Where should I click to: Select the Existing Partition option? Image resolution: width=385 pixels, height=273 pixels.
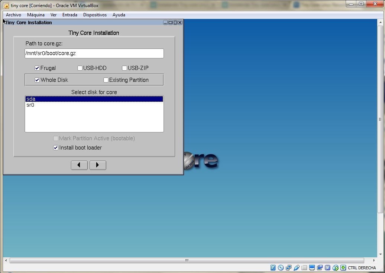[106, 80]
